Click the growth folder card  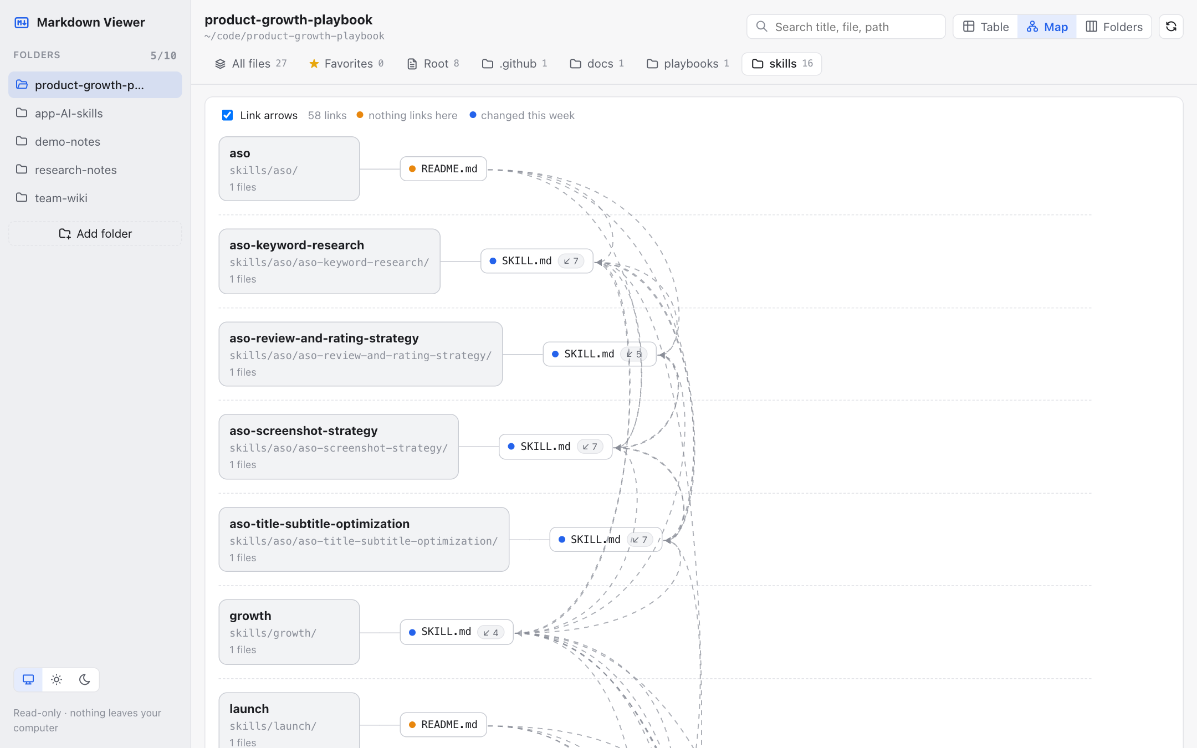[x=289, y=632]
